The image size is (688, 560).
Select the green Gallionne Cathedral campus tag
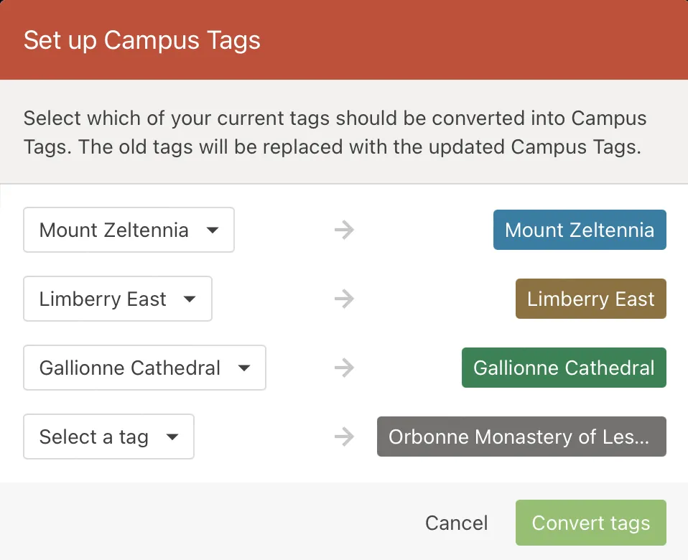564,368
